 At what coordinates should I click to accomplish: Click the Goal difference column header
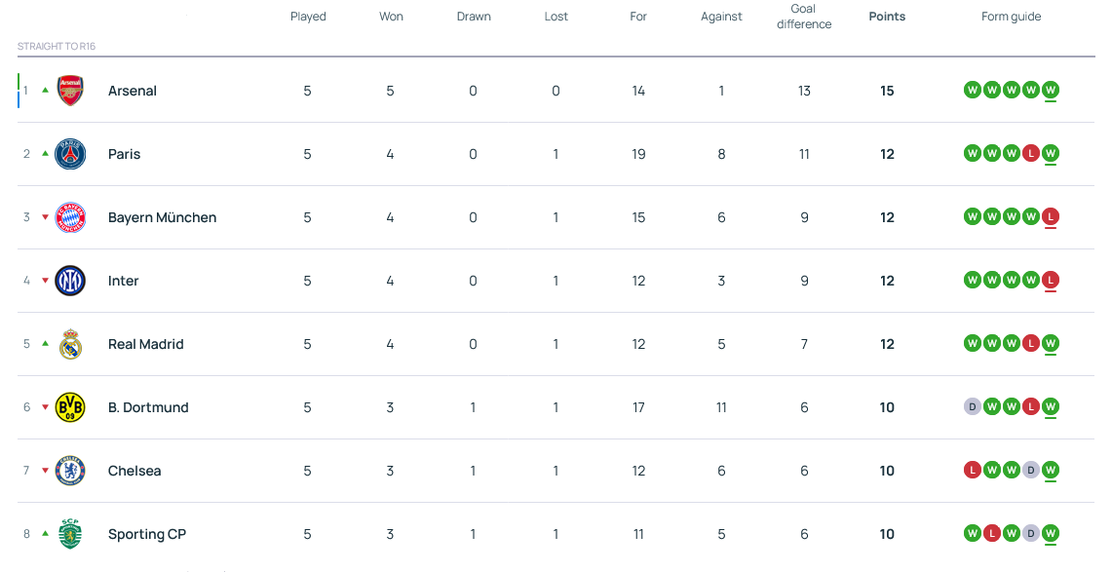coord(804,17)
